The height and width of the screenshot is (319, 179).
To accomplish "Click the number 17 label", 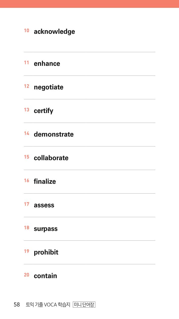I will coord(27,204).
